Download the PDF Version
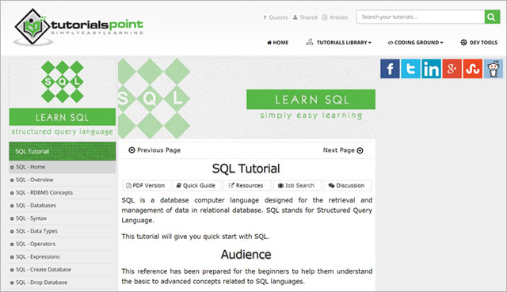Image resolution: width=507 pixels, height=292 pixels. [x=147, y=185]
